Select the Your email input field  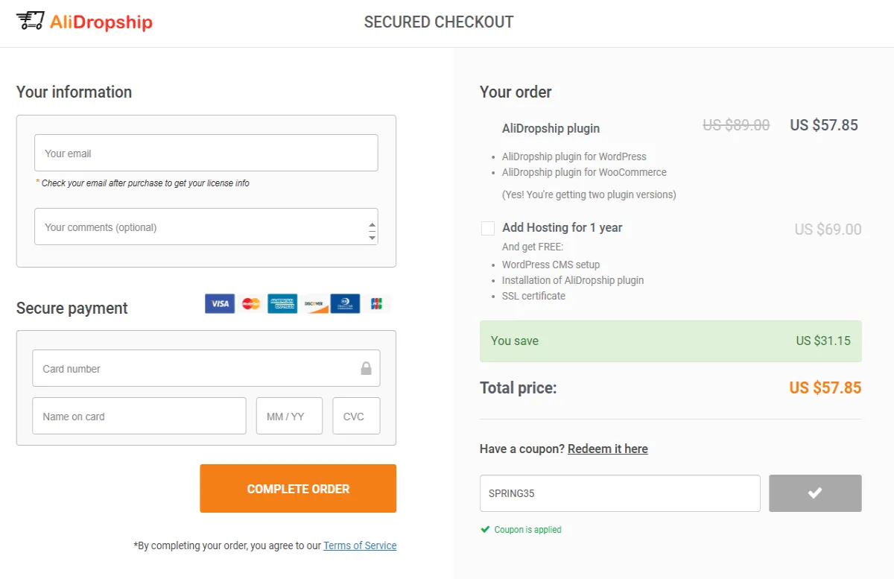[206, 152]
